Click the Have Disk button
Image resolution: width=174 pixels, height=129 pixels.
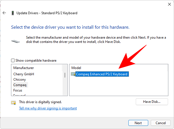[x=152, y=102]
